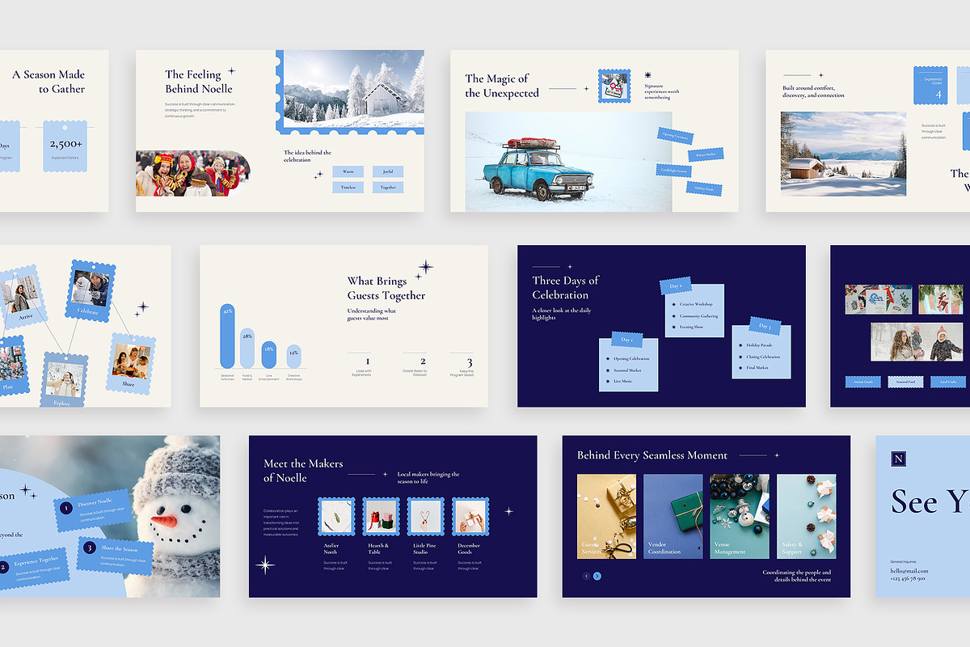Click the Seasonal Food label
970x647 pixels.
click(x=905, y=381)
